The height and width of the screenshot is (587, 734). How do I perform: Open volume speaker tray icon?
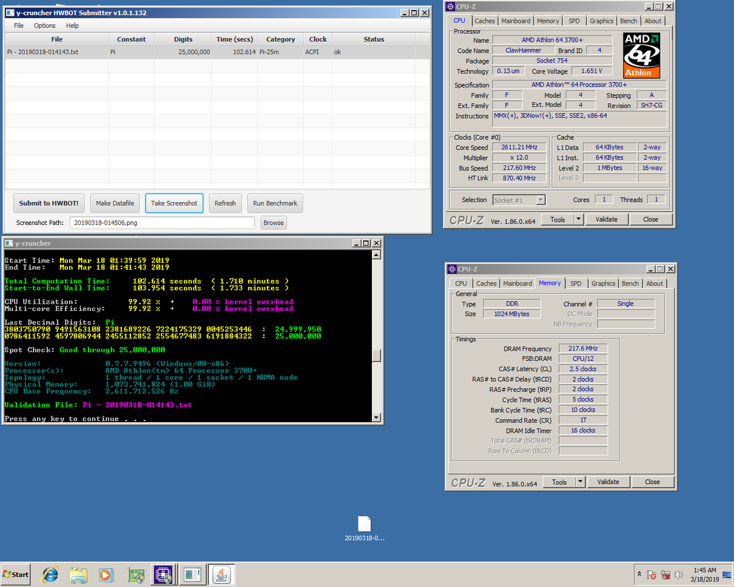click(x=679, y=574)
